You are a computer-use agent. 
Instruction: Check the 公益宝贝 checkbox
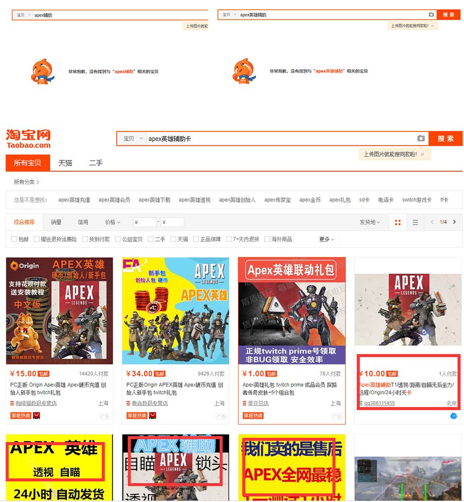point(118,239)
